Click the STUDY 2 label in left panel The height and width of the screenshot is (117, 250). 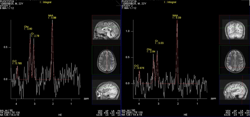[5, 6]
